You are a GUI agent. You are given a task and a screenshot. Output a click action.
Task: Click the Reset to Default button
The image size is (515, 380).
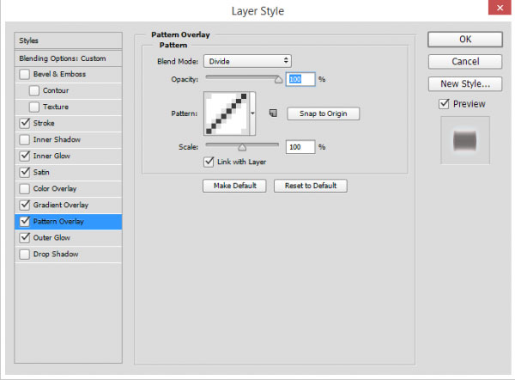click(311, 186)
